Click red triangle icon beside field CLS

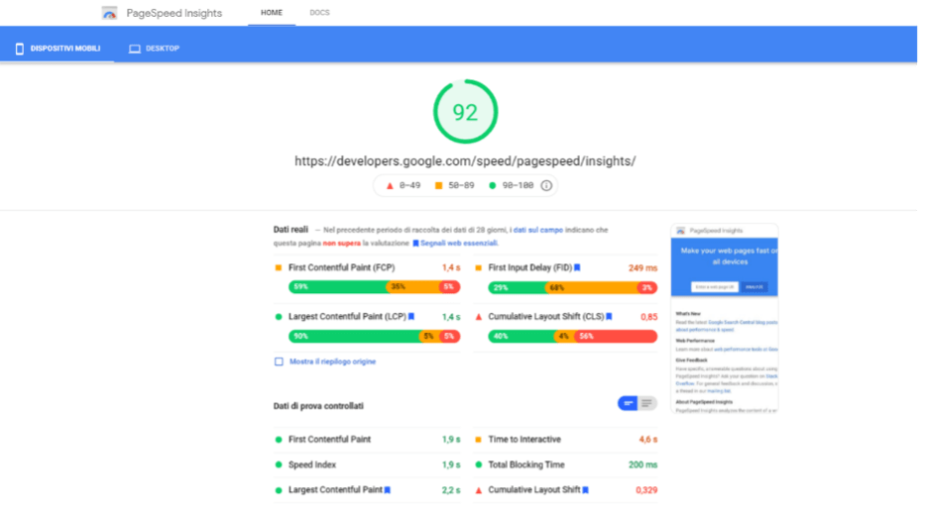[478, 317]
